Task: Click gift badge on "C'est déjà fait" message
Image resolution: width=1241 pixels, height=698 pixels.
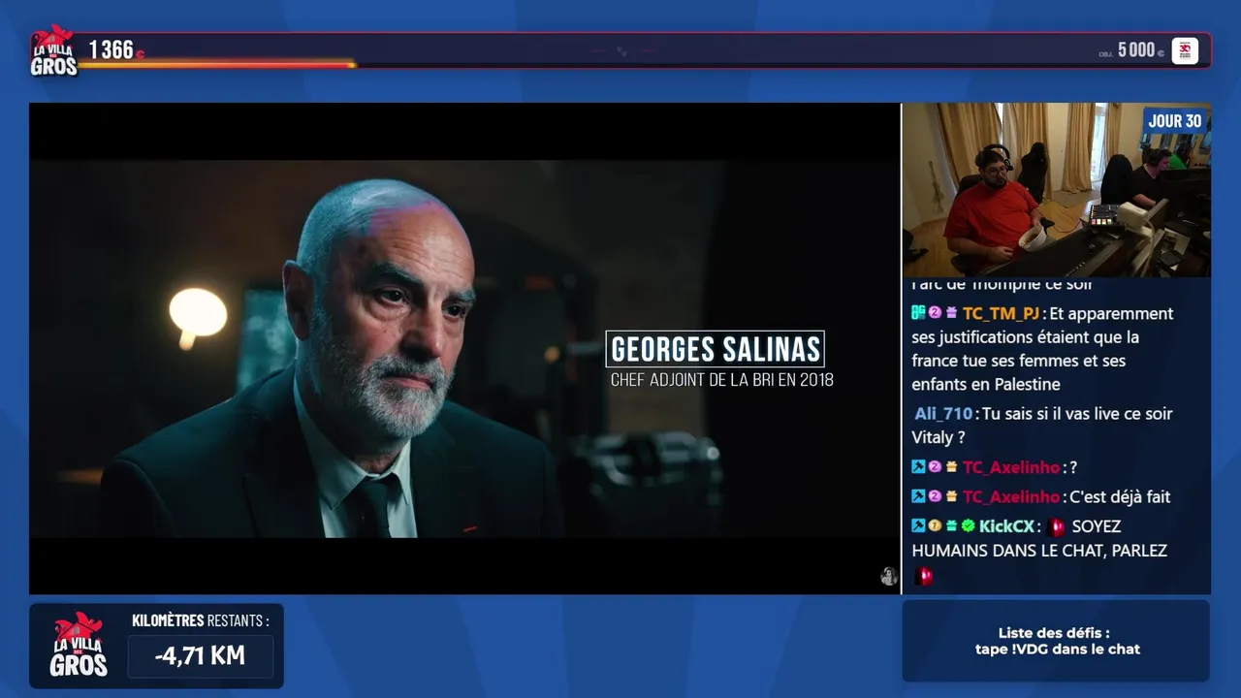Action: [951, 496]
